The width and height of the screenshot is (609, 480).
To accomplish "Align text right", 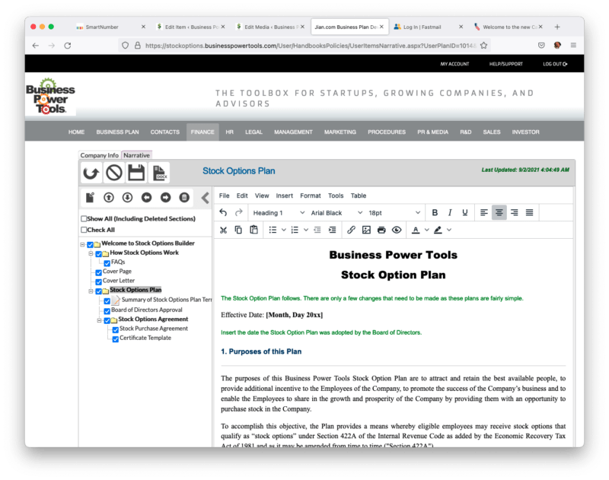I will click(x=515, y=213).
